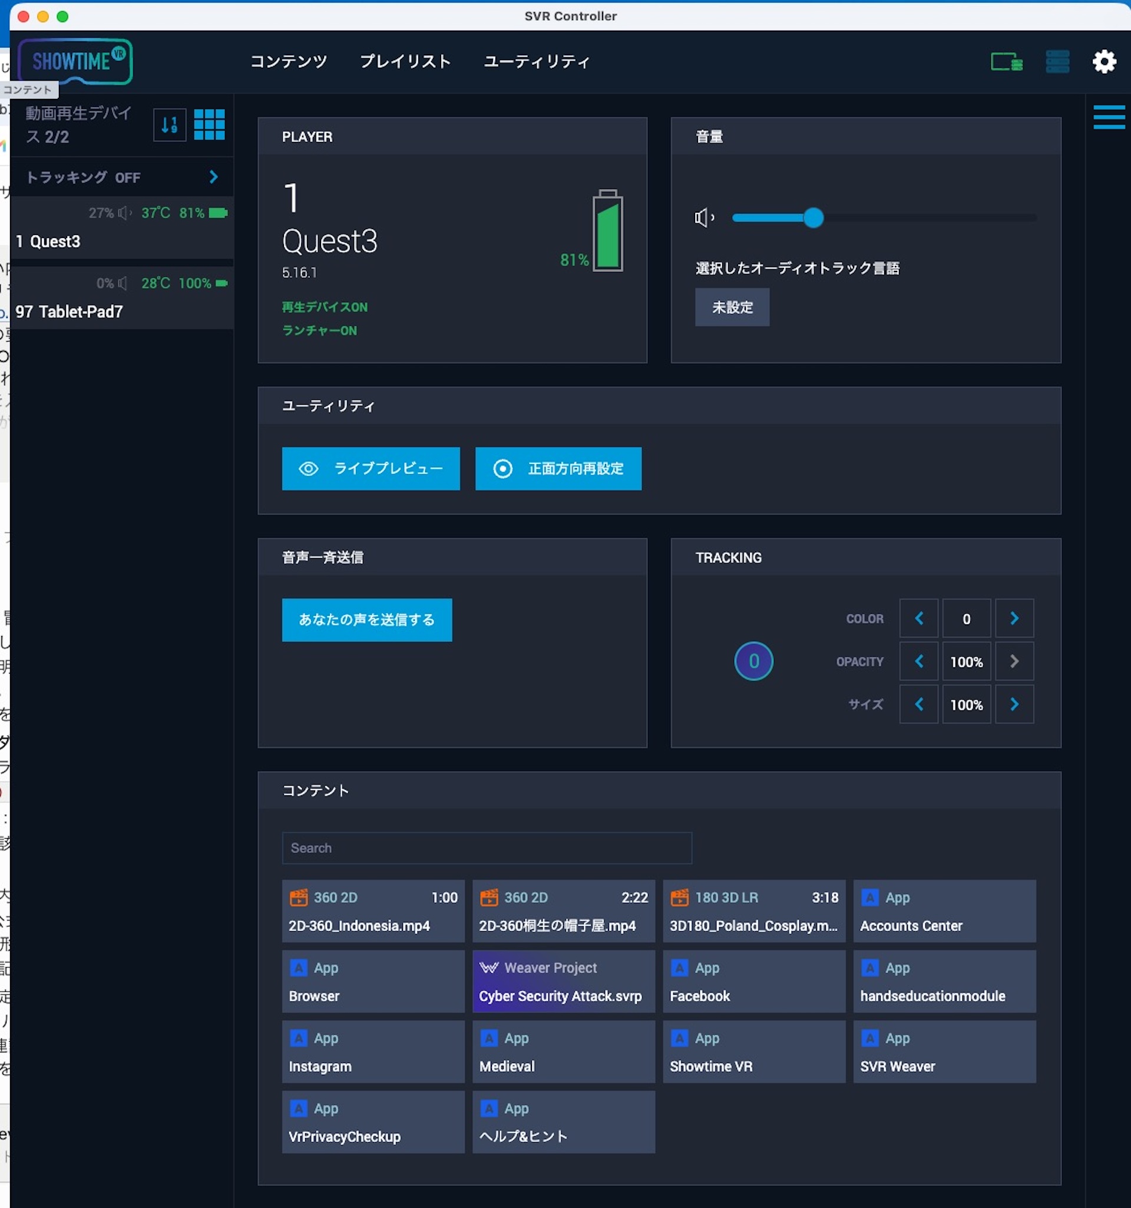
Task: Open 2D-360_Indonesia.mp4 video tile
Action: click(373, 911)
